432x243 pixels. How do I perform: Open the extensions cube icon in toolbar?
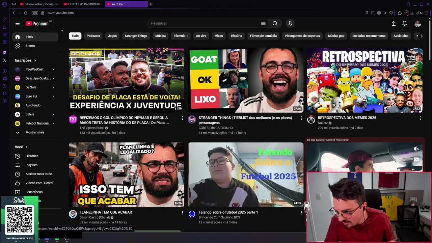pyautogui.click(x=400, y=13)
